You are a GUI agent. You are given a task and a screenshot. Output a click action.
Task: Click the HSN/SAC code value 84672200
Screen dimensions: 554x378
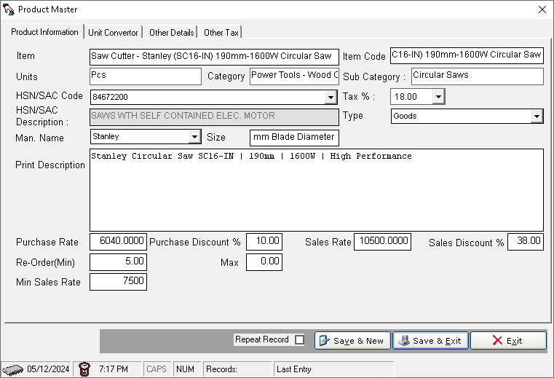tap(110, 97)
